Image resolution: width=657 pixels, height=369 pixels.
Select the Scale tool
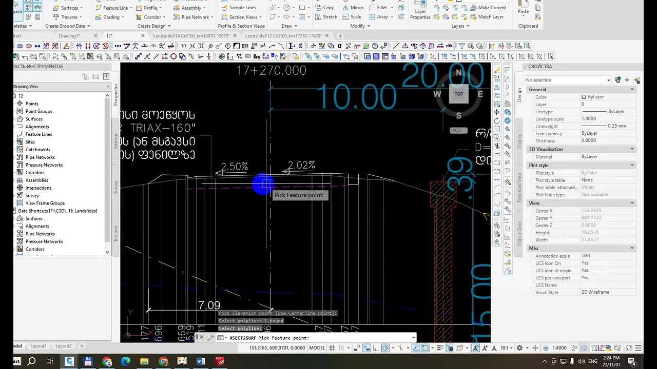tap(351, 17)
